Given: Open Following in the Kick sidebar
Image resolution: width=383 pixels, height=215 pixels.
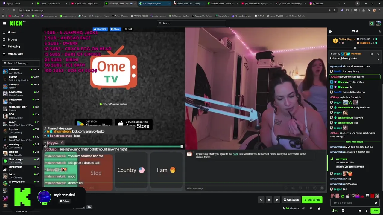Looking at the screenshot, I should coord(14,47).
